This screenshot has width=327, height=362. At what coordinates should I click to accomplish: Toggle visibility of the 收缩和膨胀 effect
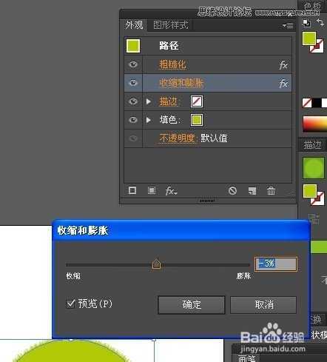coord(133,83)
